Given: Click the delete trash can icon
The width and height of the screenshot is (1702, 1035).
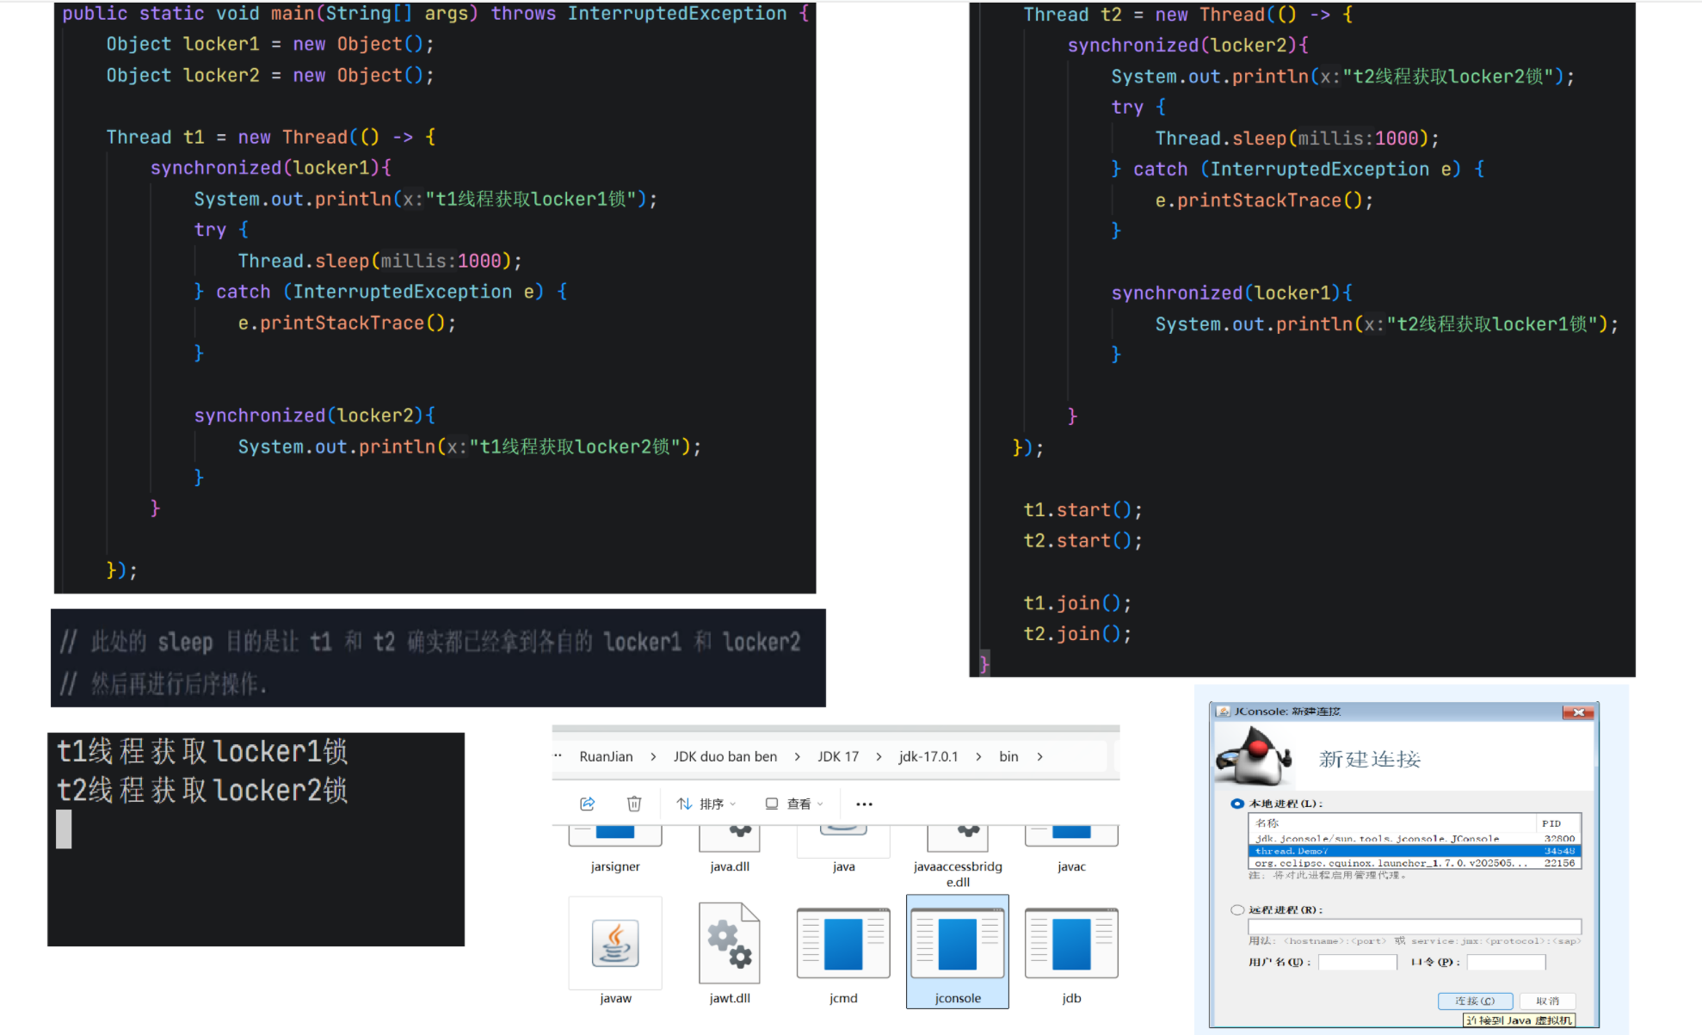Looking at the screenshot, I should (634, 804).
